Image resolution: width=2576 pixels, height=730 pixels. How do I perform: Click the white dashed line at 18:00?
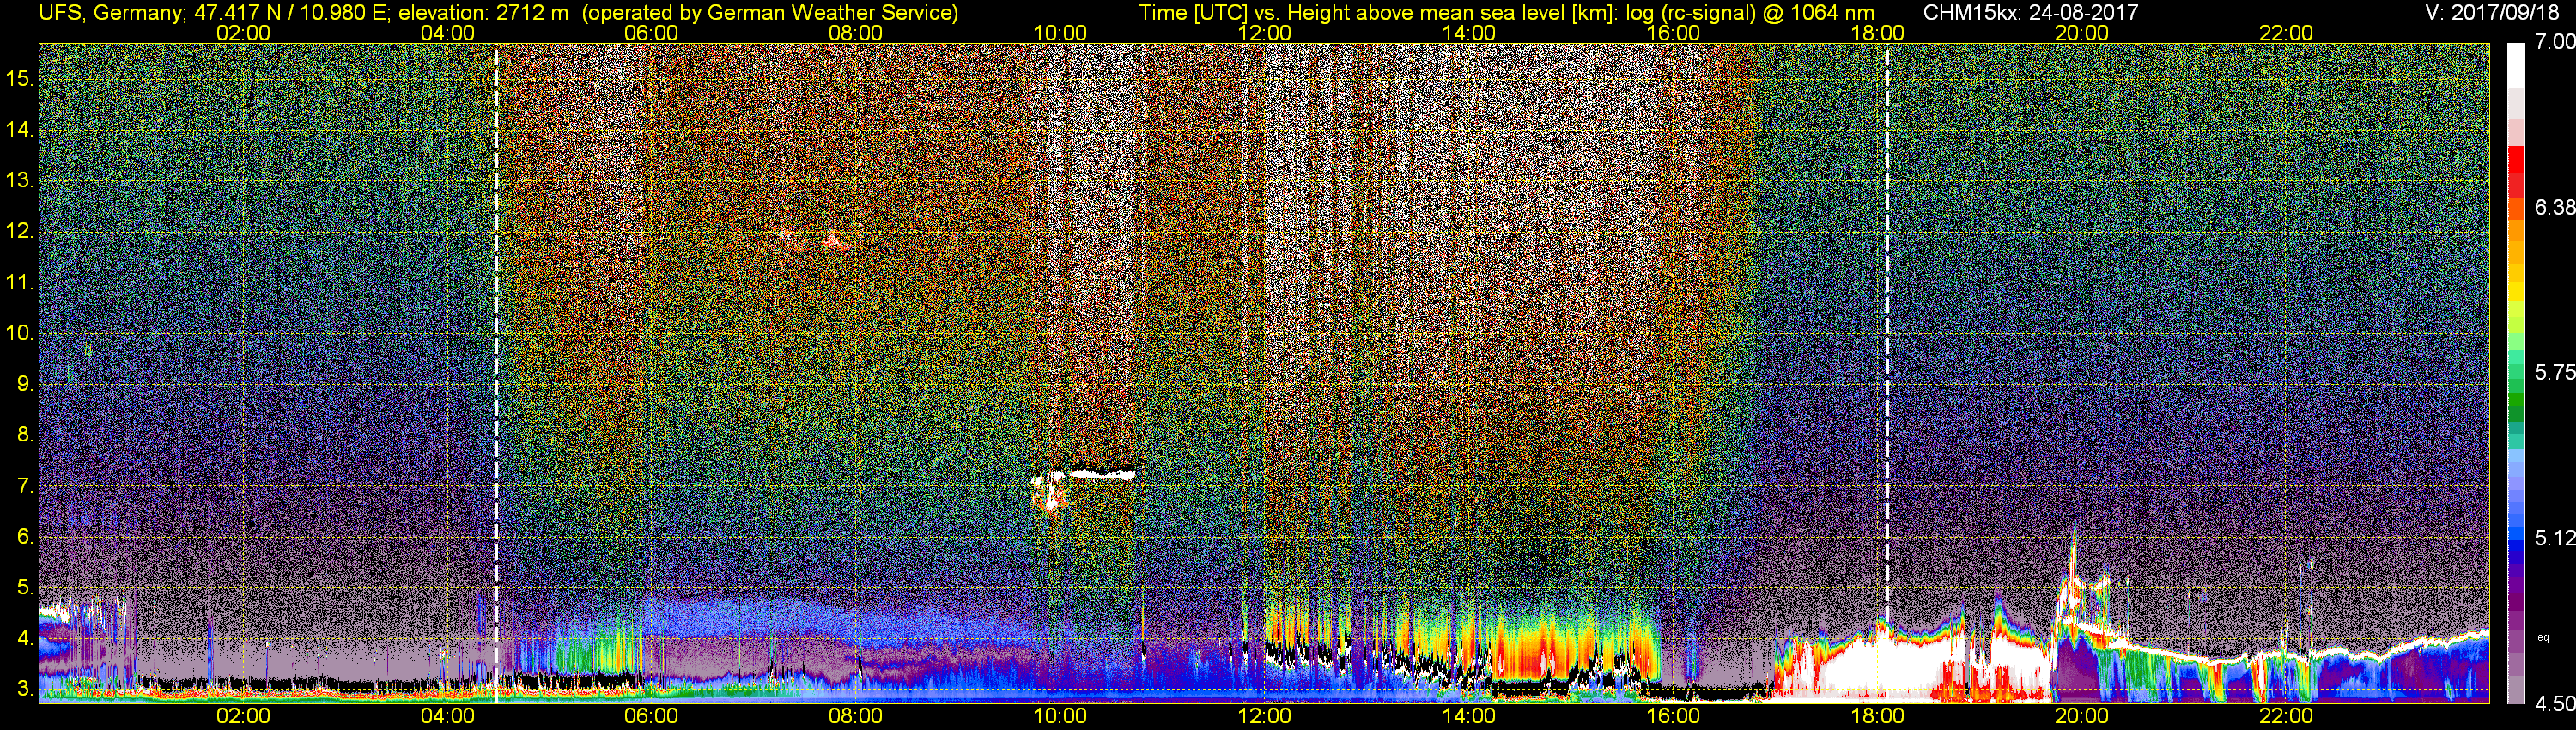[x=1888, y=330]
